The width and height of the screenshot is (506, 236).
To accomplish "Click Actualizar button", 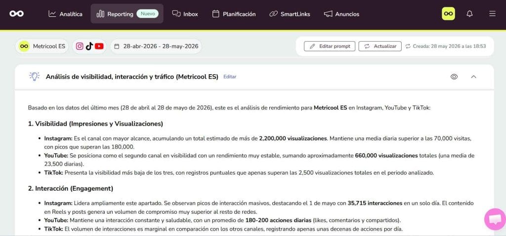I will coord(380,46).
